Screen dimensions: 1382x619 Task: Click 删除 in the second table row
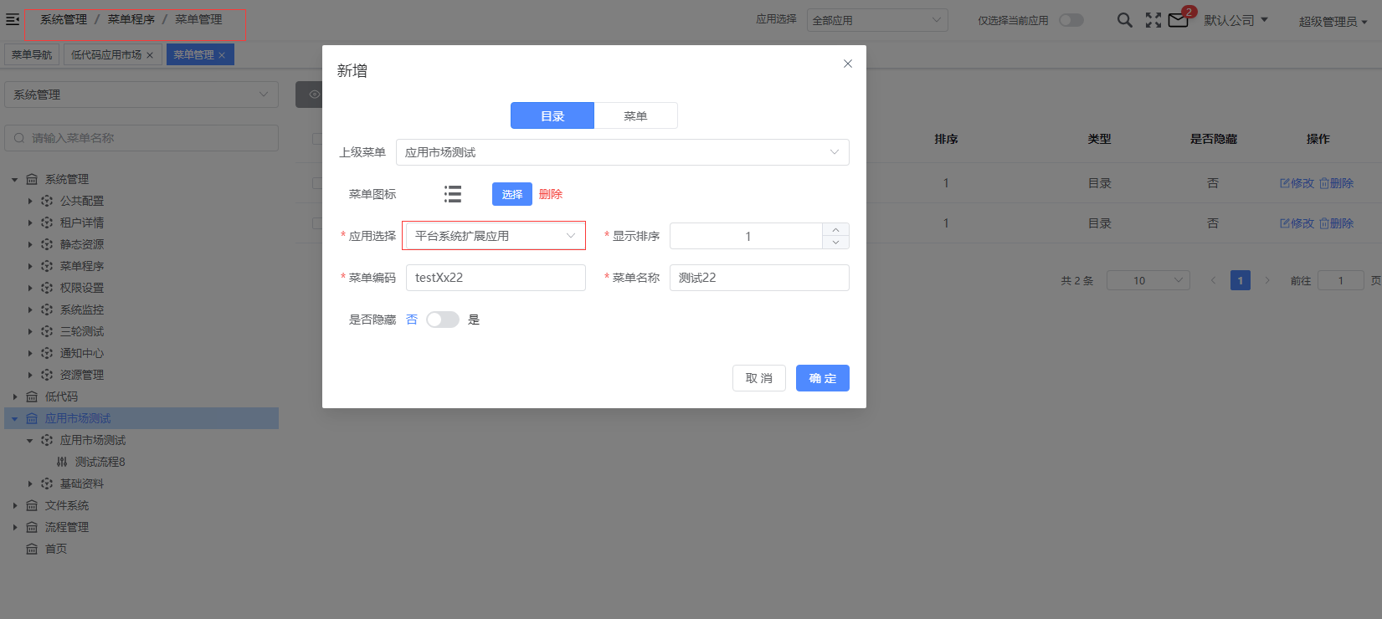pos(1336,223)
